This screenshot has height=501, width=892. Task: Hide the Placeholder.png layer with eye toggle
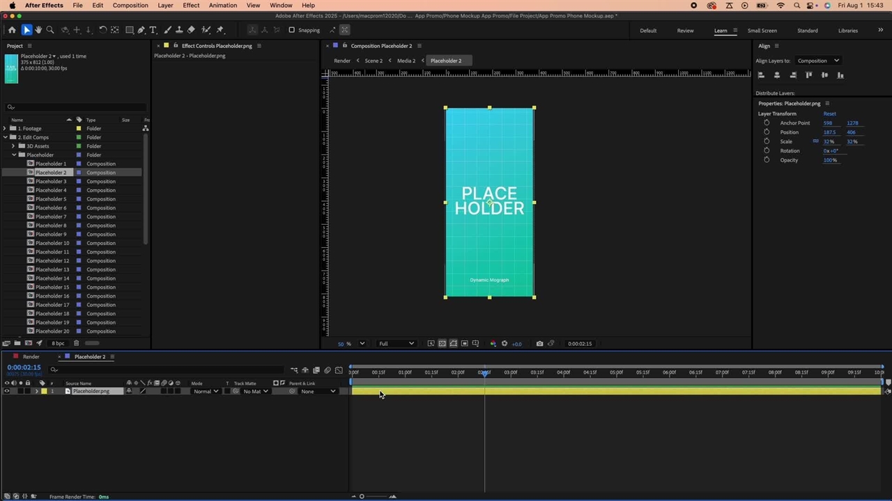pyautogui.click(x=7, y=392)
